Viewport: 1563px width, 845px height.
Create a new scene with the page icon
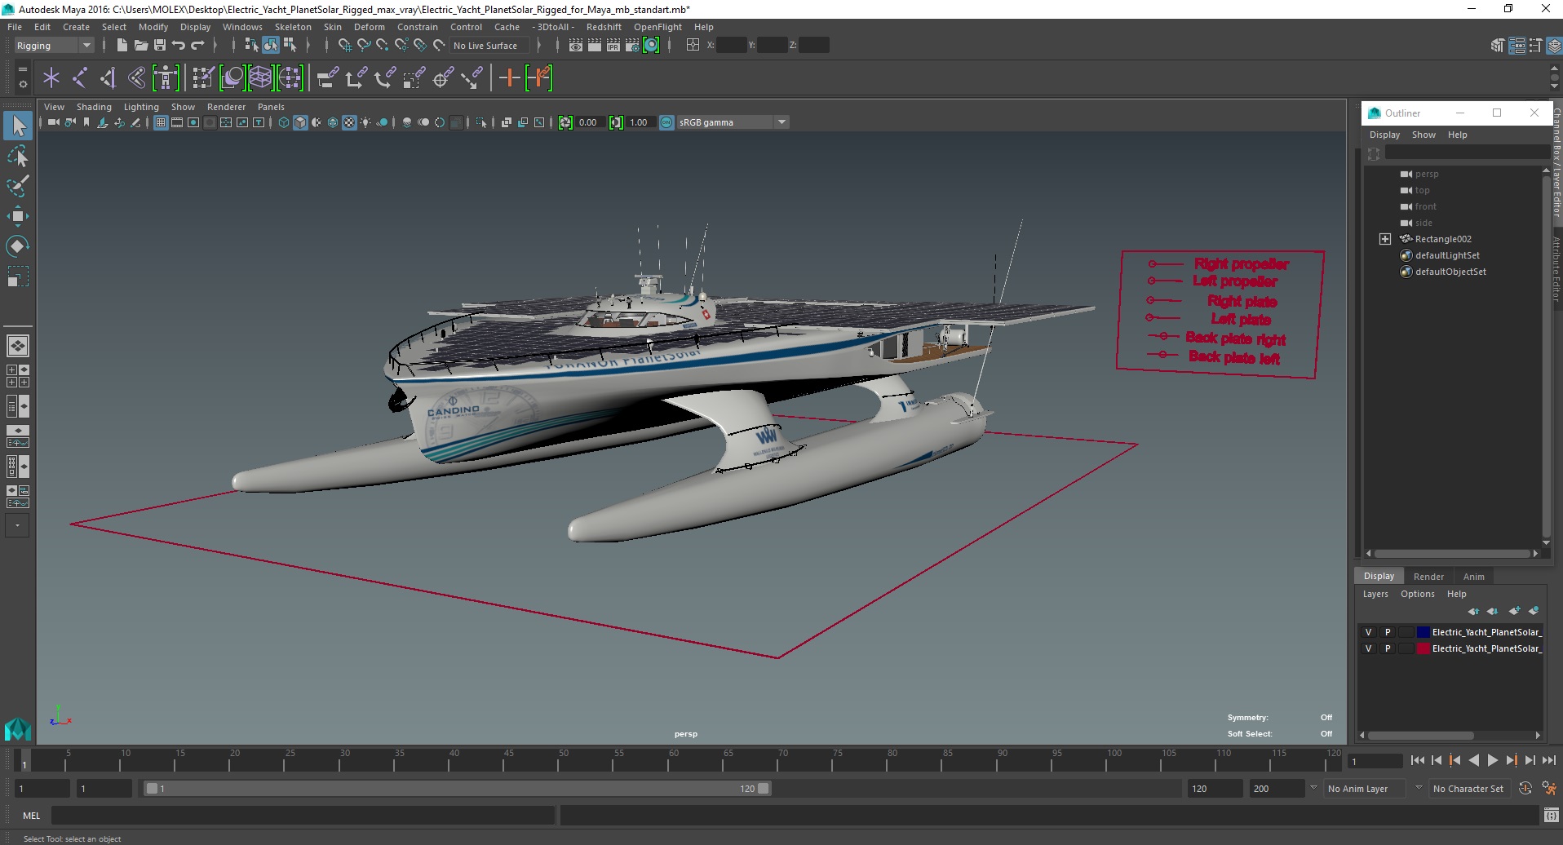pyautogui.click(x=122, y=46)
